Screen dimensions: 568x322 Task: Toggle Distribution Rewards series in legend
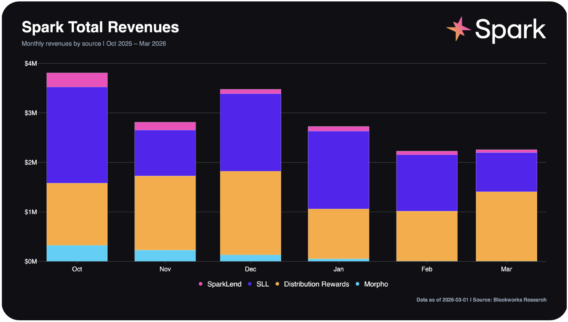coord(312,284)
